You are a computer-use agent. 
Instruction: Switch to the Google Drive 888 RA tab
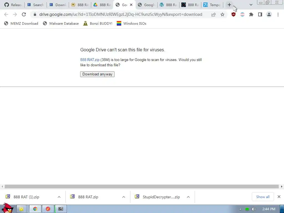pyautogui.click(x=102, y=5)
